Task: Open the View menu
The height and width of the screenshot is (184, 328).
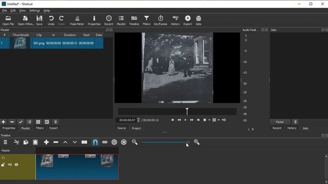Action: point(22,10)
